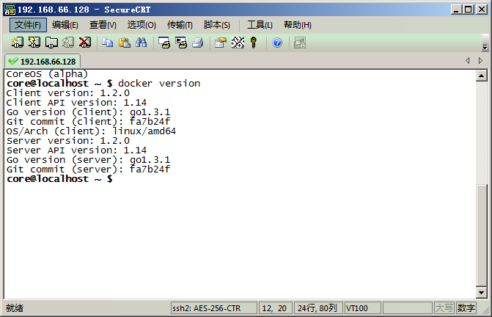Open Help via the blue question mark icon
492x317 pixels.
(277, 43)
